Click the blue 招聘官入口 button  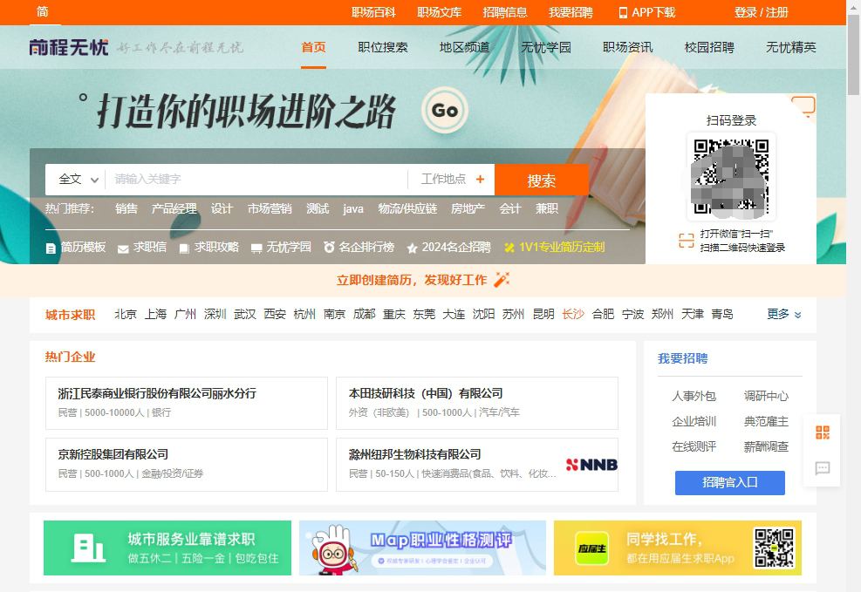[x=729, y=482]
